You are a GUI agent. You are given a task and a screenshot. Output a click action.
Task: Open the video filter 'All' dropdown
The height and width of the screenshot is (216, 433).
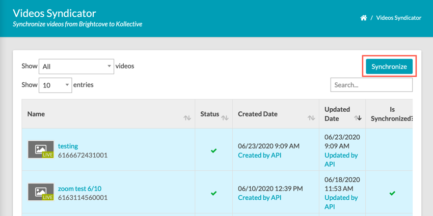pos(76,67)
